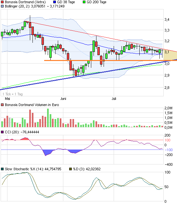Screen dimensions: 177x204
Task: Click the %D (3): 42,02382 label
Action: point(87,169)
